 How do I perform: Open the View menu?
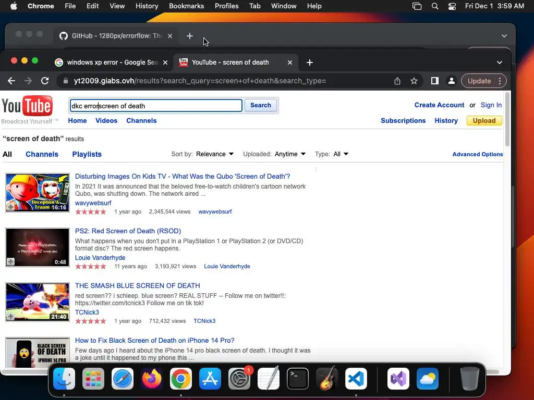tap(117, 6)
